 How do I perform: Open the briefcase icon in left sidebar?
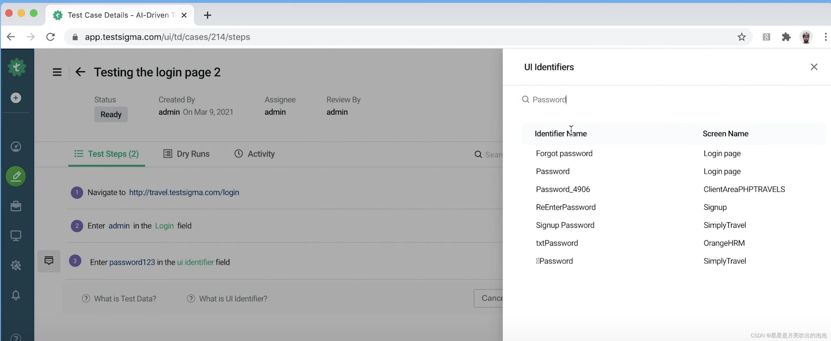16,206
